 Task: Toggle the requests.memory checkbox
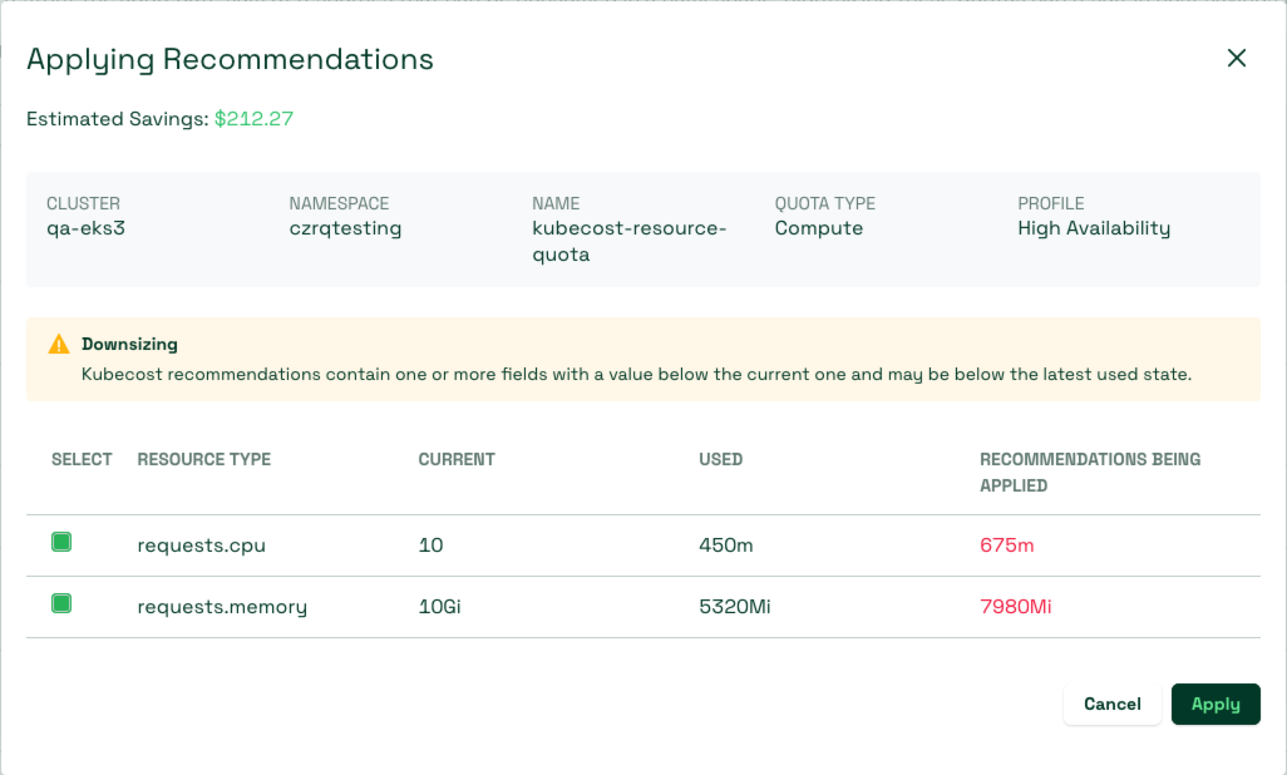(61, 603)
